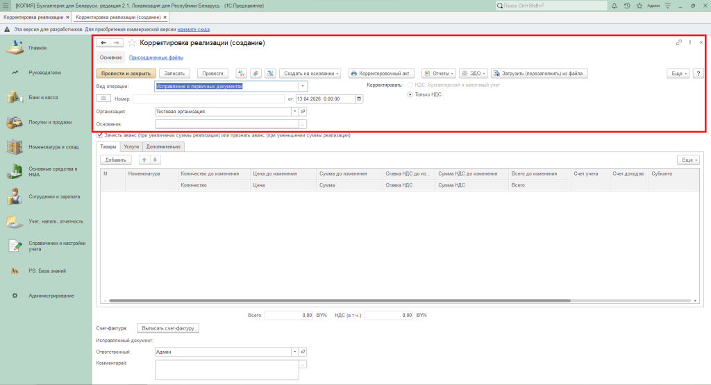Viewport: 711px width, 385px height.
Task: Open the Присоединенные файлы link
Action: (156, 58)
